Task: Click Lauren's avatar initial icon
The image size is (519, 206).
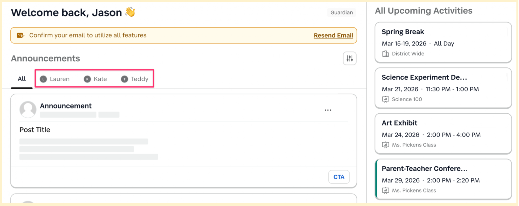Action: click(x=43, y=79)
